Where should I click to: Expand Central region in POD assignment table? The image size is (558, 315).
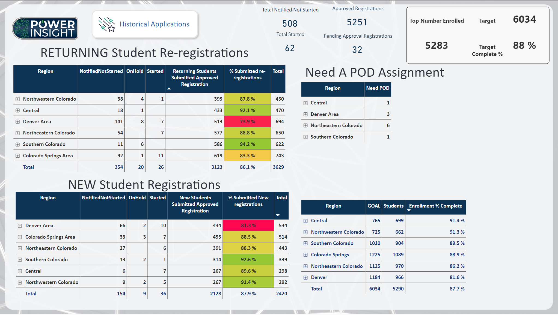click(x=305, y=103)
